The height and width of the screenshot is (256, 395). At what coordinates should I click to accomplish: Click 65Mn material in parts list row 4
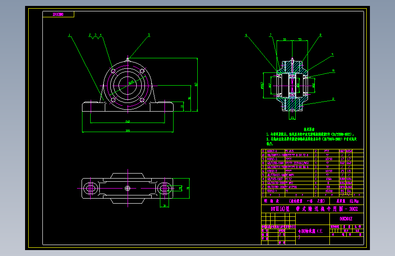click(329, 179)
